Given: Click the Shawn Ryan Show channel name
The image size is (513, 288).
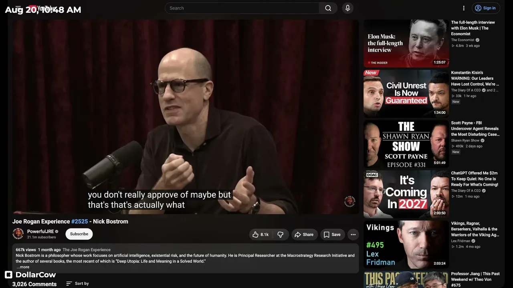Looking at the screenshot, I should pos(465,141).
